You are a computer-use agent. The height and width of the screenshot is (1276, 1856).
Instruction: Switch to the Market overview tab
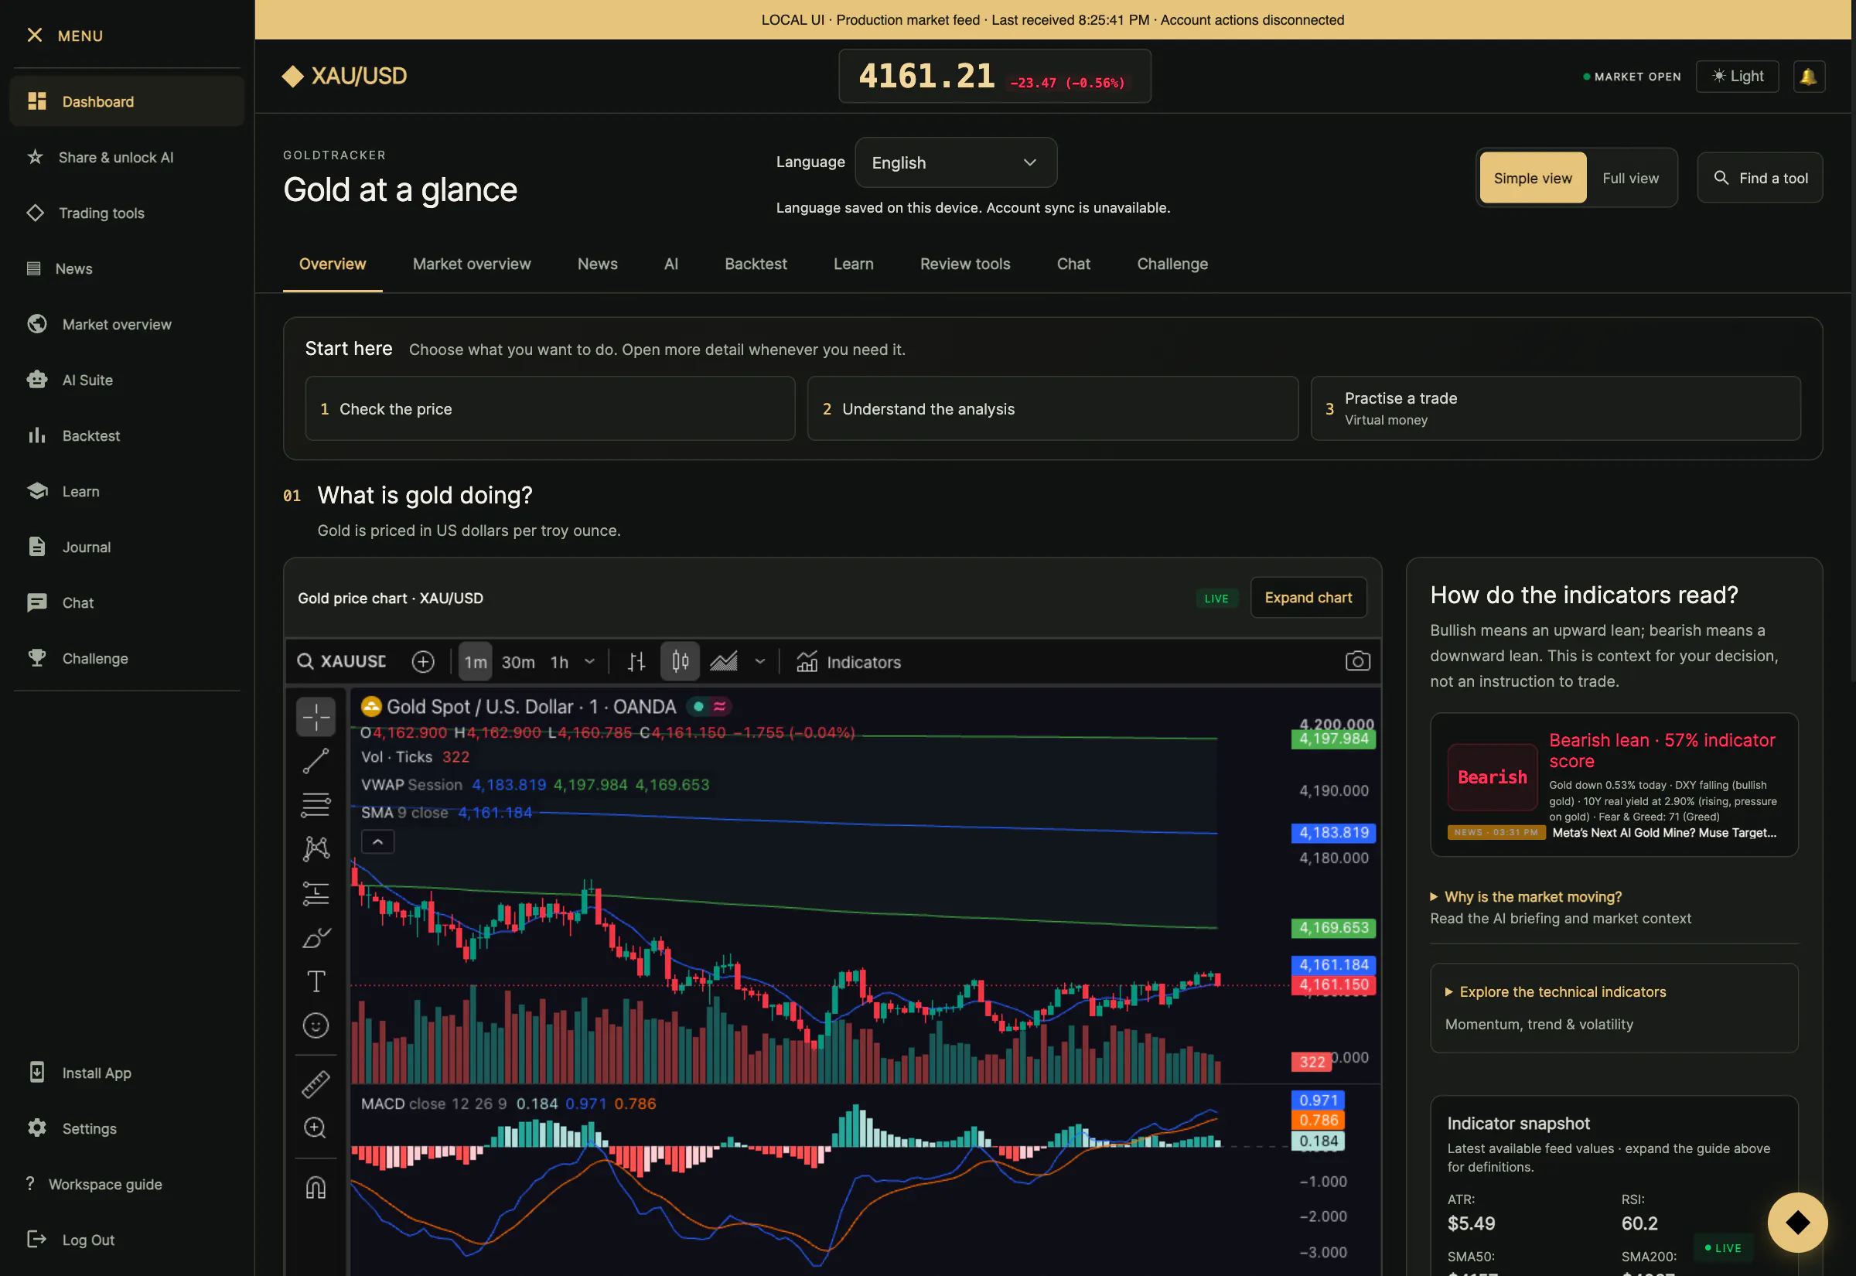click(x=471, y=264)
